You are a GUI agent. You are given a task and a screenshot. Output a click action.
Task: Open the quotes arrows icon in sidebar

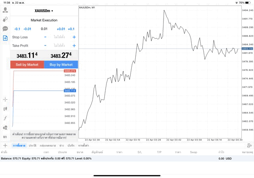5,19
